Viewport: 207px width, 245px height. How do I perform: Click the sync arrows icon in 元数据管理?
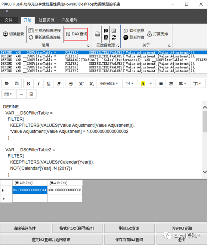114,37
